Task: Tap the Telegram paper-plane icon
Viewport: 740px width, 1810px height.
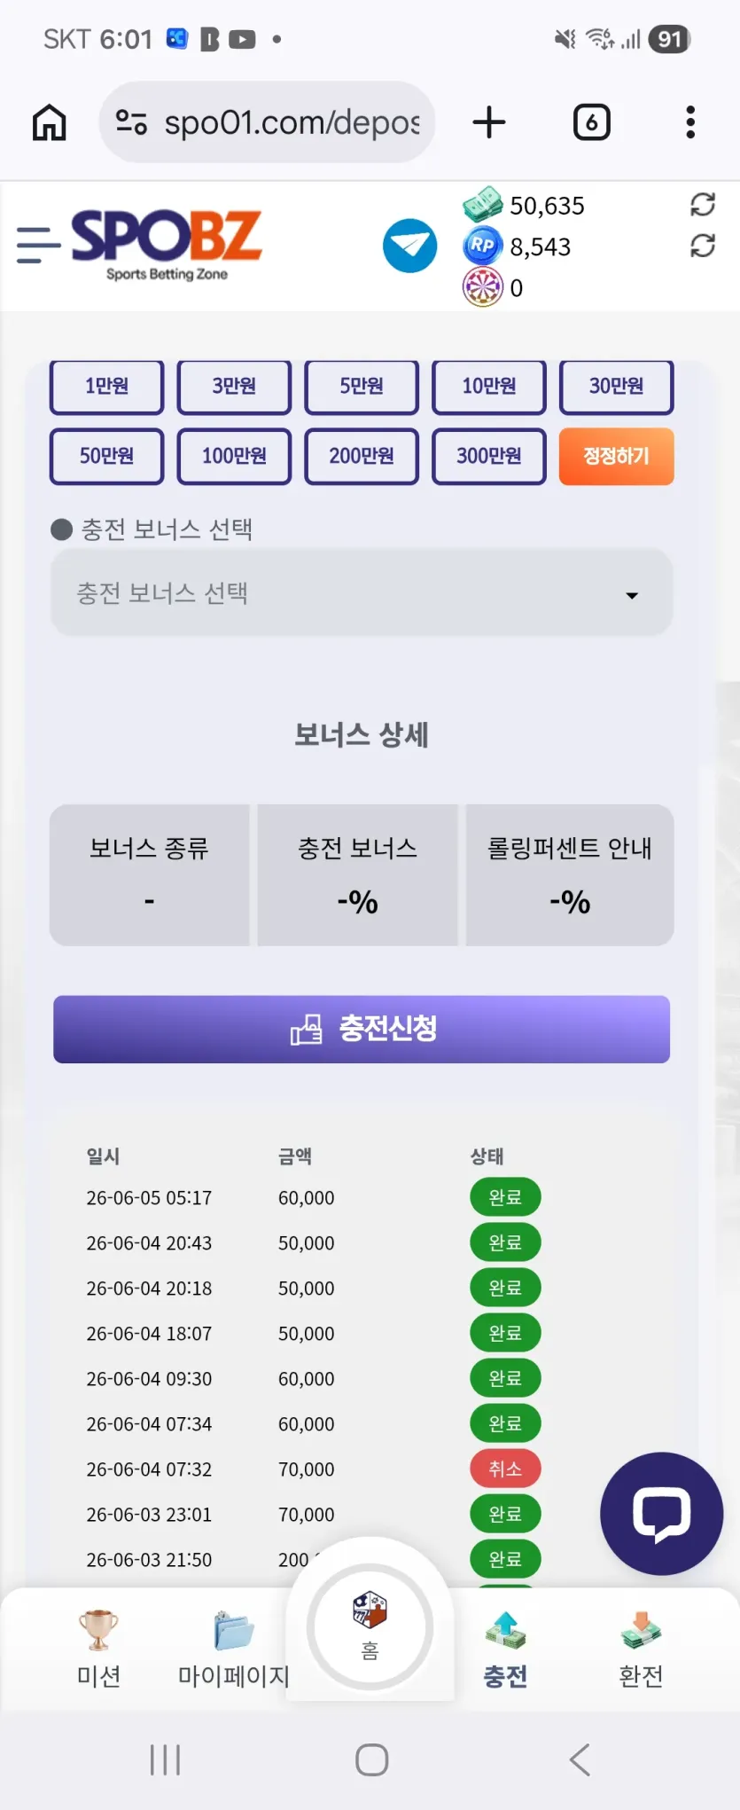Action: pyautogui.click(x=409, y=246)
